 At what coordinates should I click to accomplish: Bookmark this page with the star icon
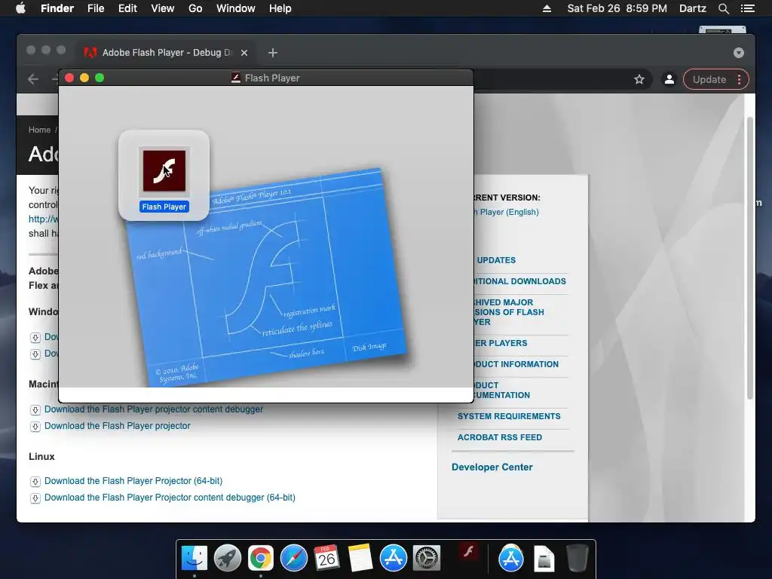coord(639,79)
